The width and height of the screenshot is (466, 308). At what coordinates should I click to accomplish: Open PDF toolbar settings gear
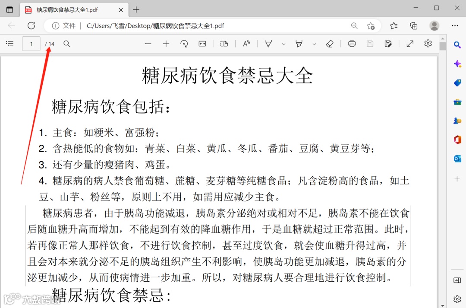428,44
